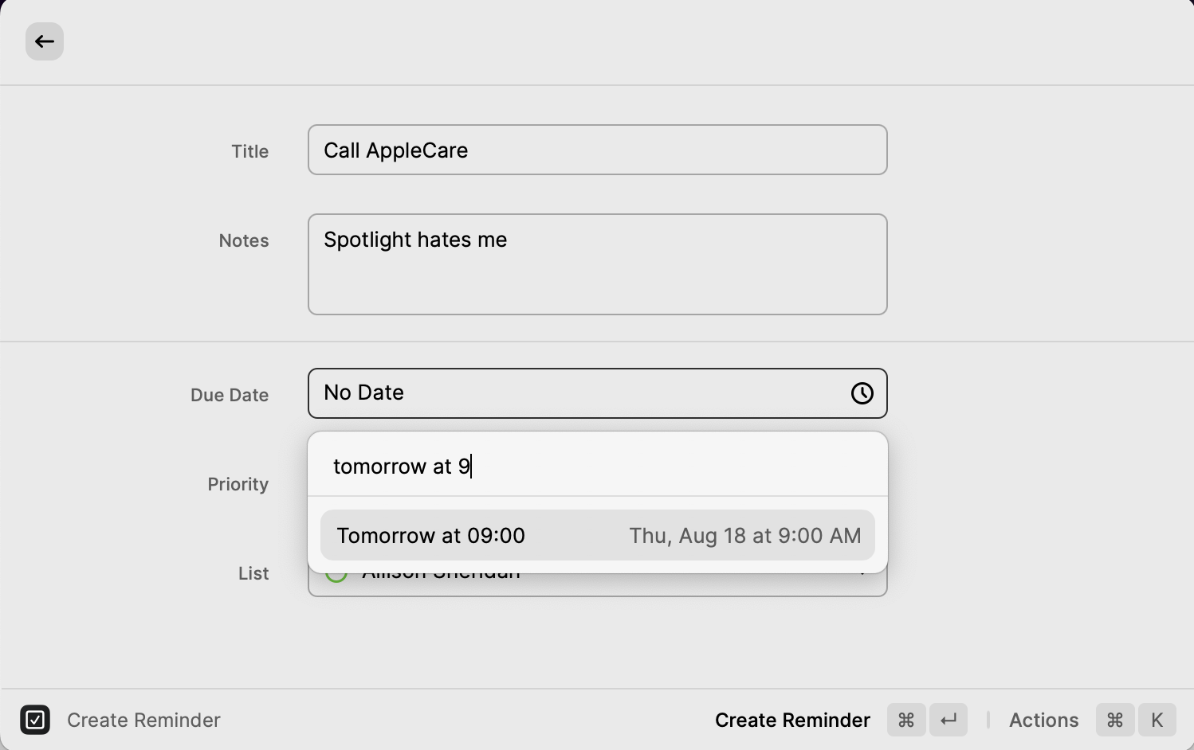Open the Actions menu button
1194x750 pixels.
click(1043, 720)
